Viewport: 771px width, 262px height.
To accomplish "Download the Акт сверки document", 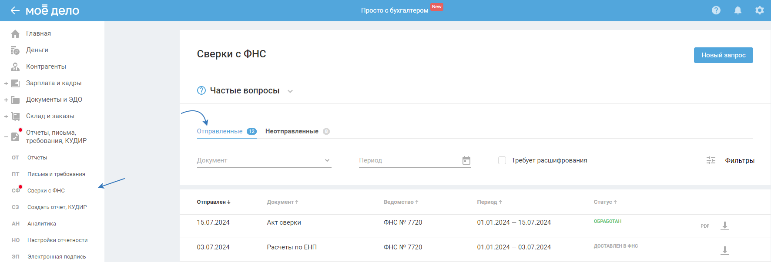I will (x=725, y=226).
